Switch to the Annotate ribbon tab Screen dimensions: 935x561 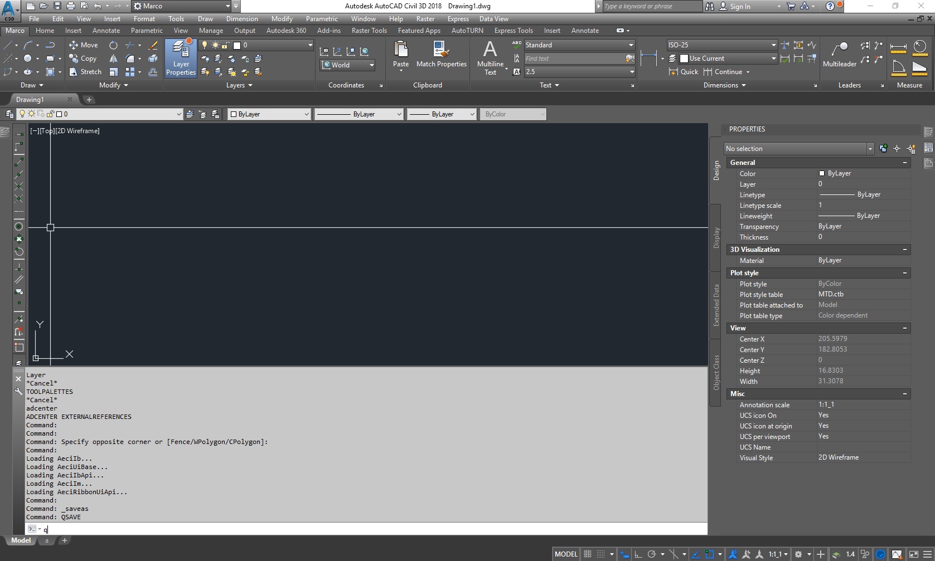[x=106, y=31]
